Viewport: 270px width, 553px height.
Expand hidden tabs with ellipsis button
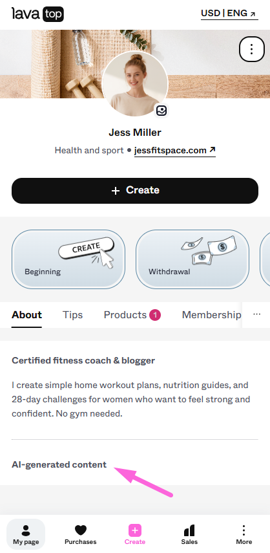[257, 314]
